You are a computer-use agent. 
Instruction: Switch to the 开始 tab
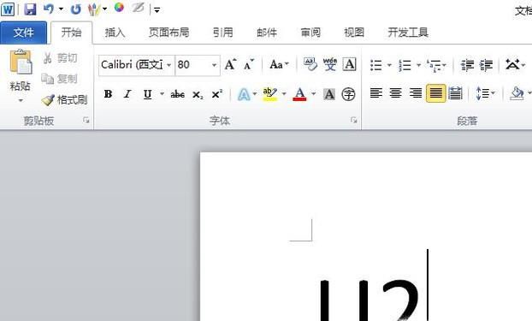pyautogui.click(x=71, y=33)
